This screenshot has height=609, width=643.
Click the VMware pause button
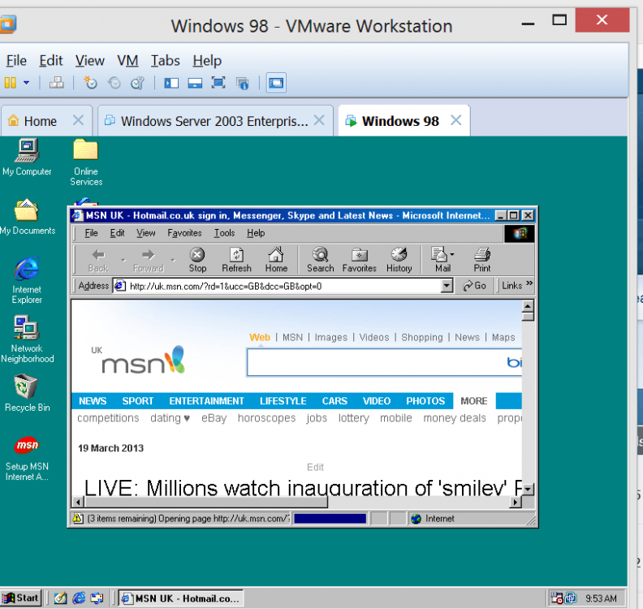tap(11, 83)
